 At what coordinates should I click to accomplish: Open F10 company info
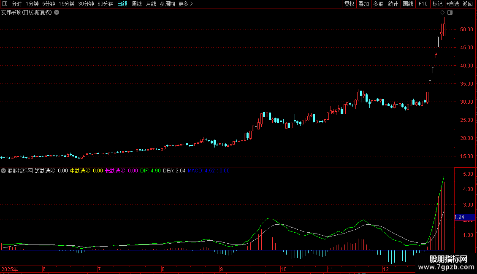click(423, 4)
